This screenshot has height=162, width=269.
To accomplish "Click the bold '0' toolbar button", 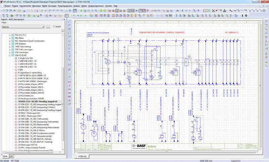I will [x=246, y=15].
